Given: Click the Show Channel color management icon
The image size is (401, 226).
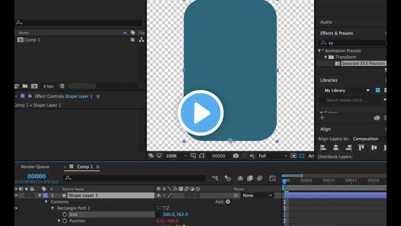Looking at the screenshot, I should tap(252, 156).
